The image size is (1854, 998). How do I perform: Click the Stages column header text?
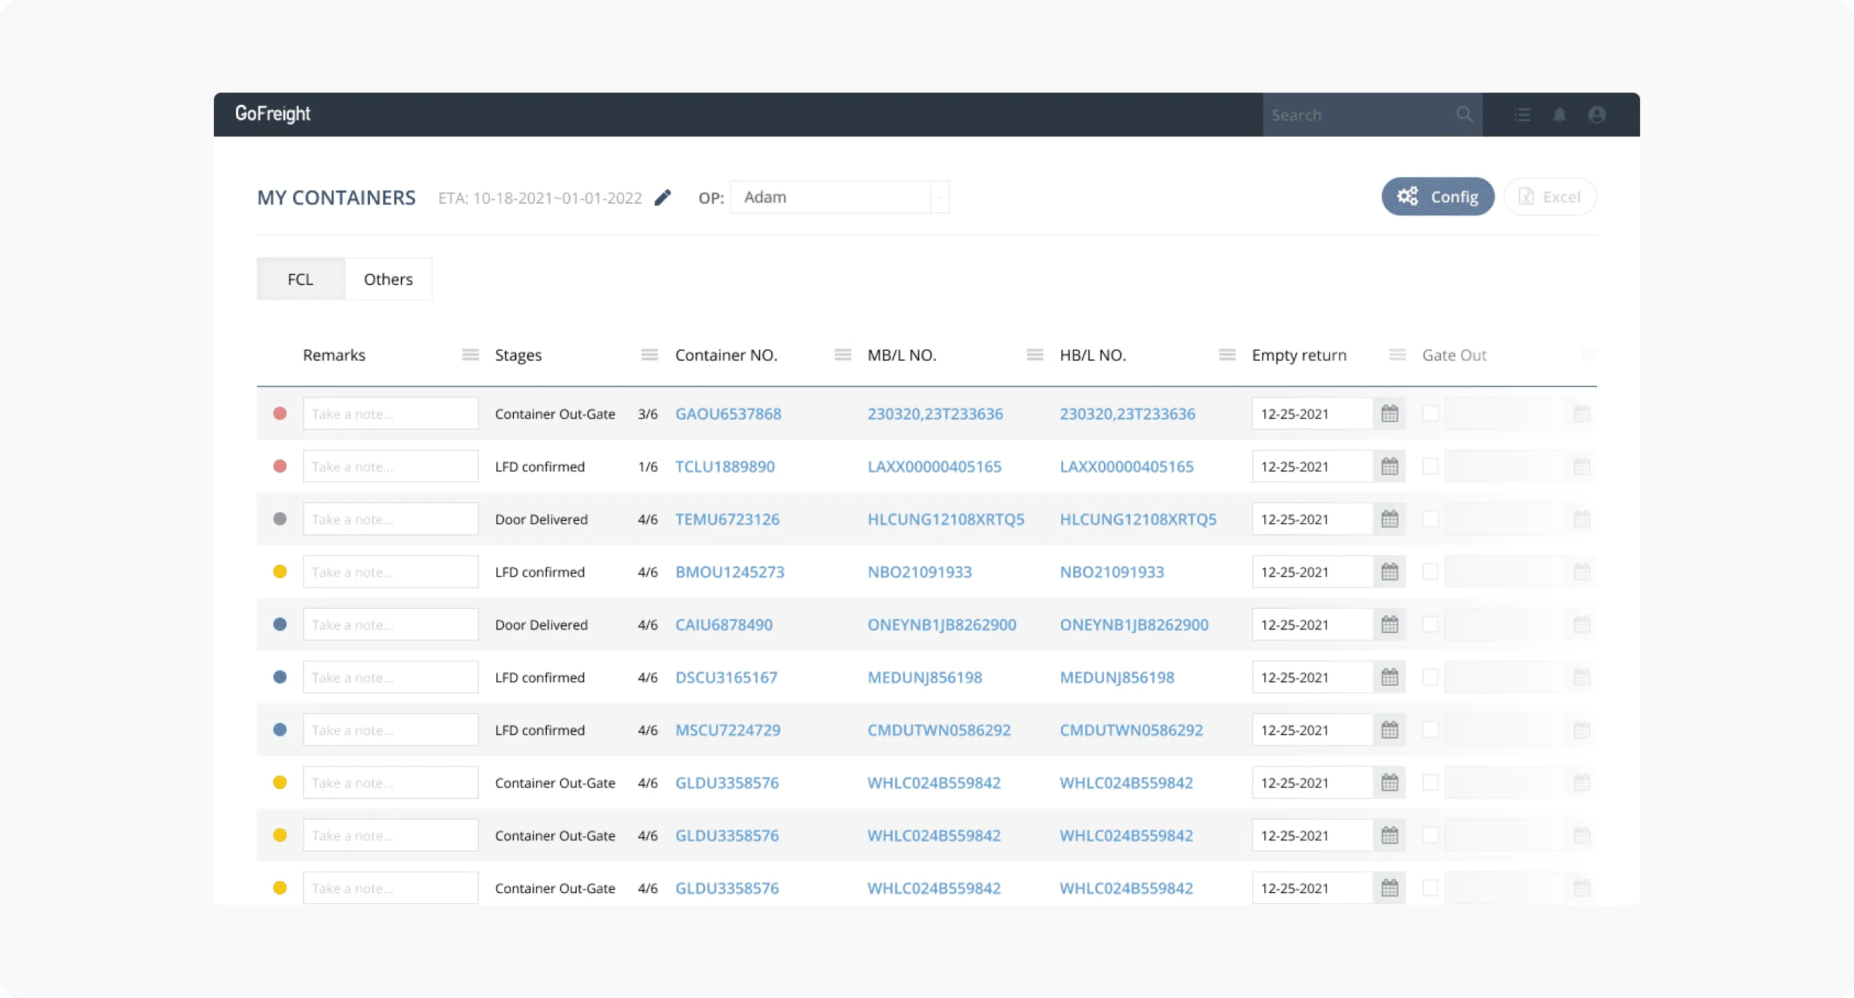pos(518,355)
